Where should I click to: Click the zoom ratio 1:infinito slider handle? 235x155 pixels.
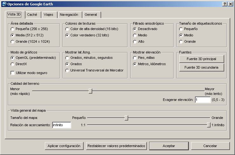tap(209, 125)
